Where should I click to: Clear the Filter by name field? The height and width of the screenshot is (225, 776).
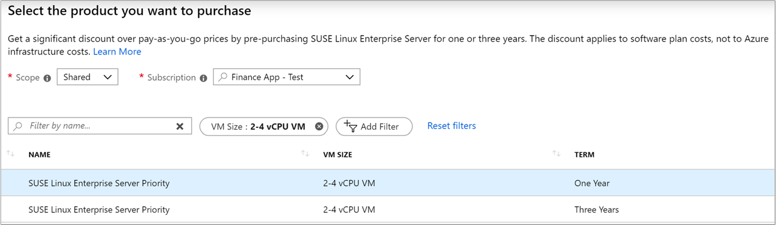click(179, 126)
